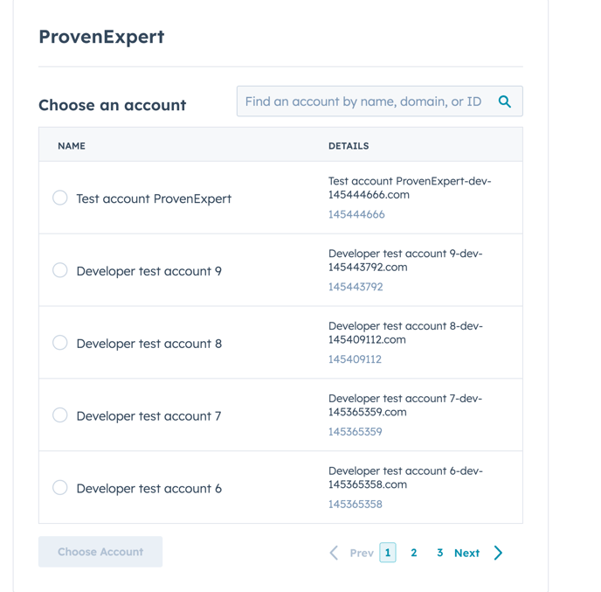601x592 pixels.
Task: Click the Prev pagination link
Action: point(362,553)
